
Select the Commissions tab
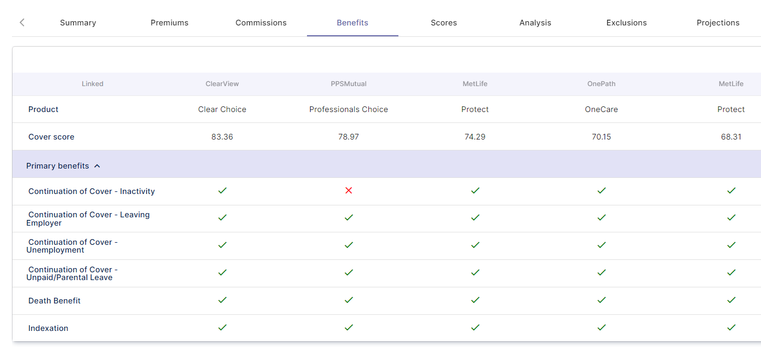pos(261,23)
